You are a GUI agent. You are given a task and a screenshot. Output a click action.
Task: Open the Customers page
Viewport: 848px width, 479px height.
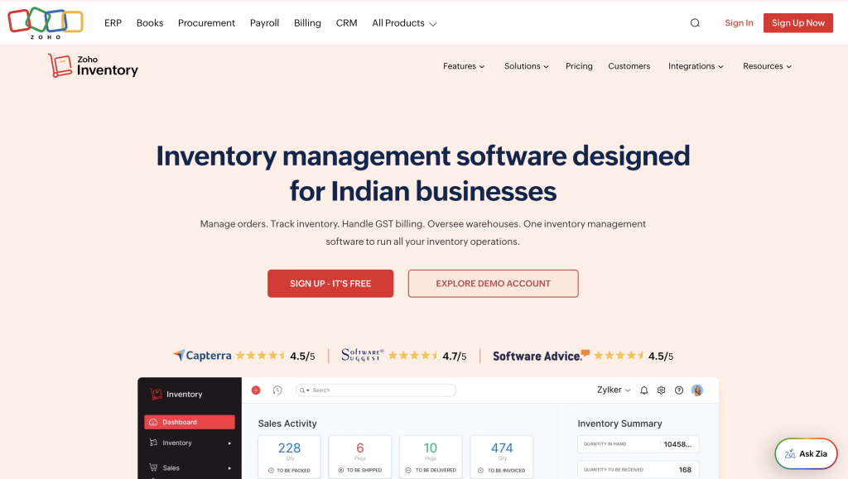629,66
